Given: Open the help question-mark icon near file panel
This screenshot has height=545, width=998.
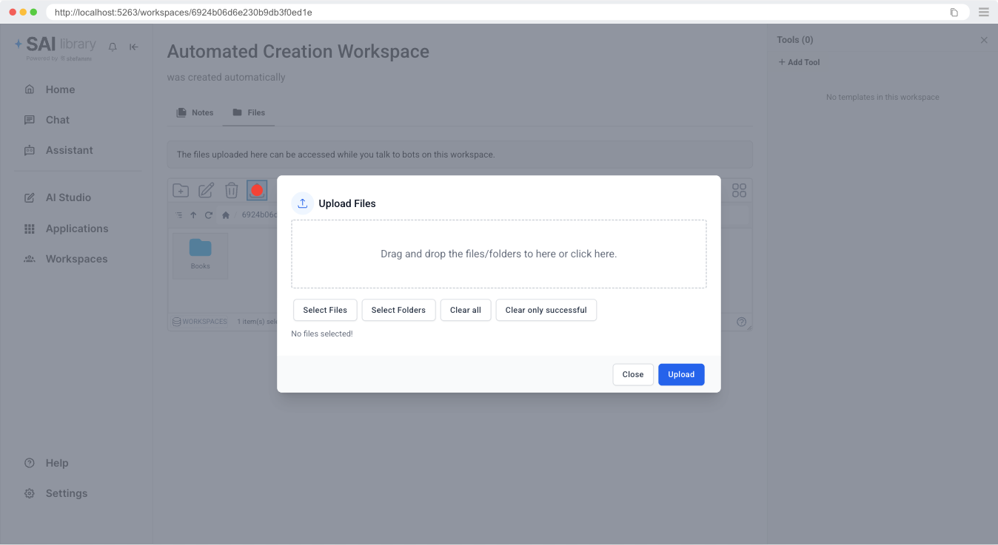Looking at the screenshot, I should (742, 321).
